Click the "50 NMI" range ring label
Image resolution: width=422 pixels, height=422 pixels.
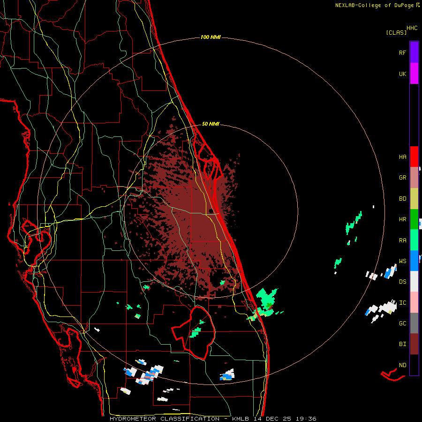211,124
